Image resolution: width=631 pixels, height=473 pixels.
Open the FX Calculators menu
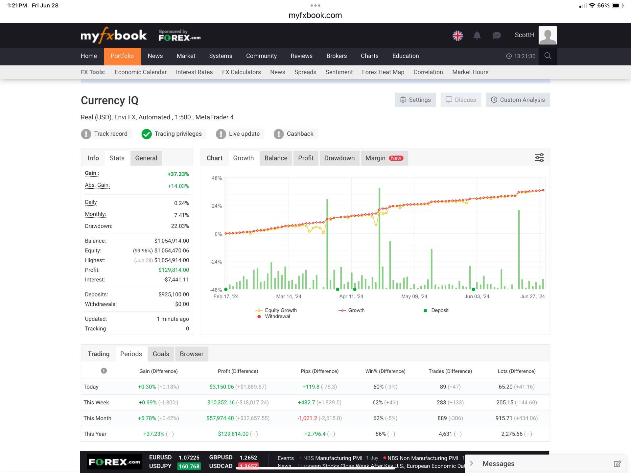[x=242, y=72]
